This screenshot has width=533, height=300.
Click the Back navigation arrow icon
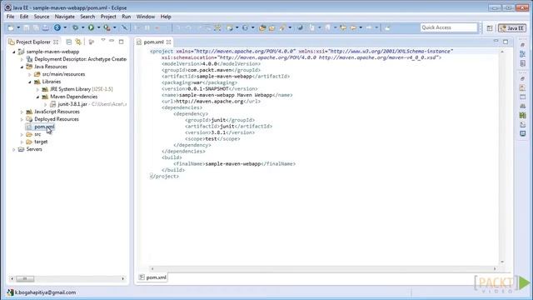click(353, 27)
